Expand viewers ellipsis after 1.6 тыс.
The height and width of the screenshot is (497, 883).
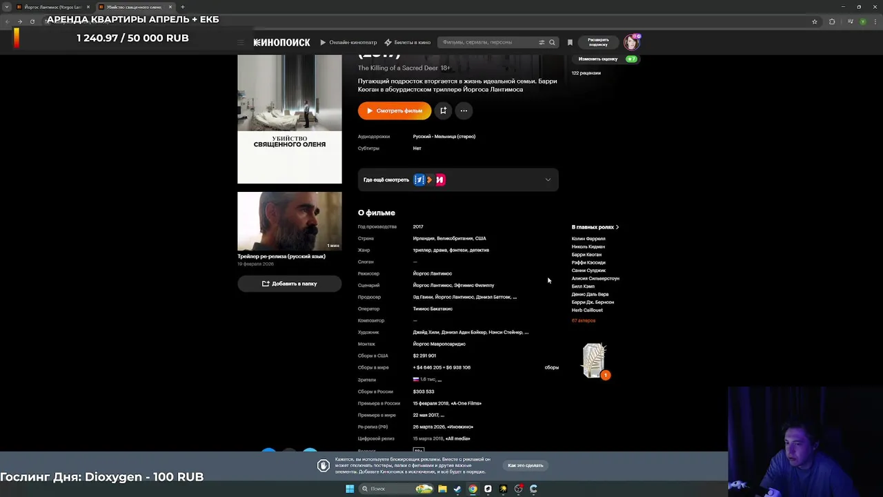click(439, 380)
